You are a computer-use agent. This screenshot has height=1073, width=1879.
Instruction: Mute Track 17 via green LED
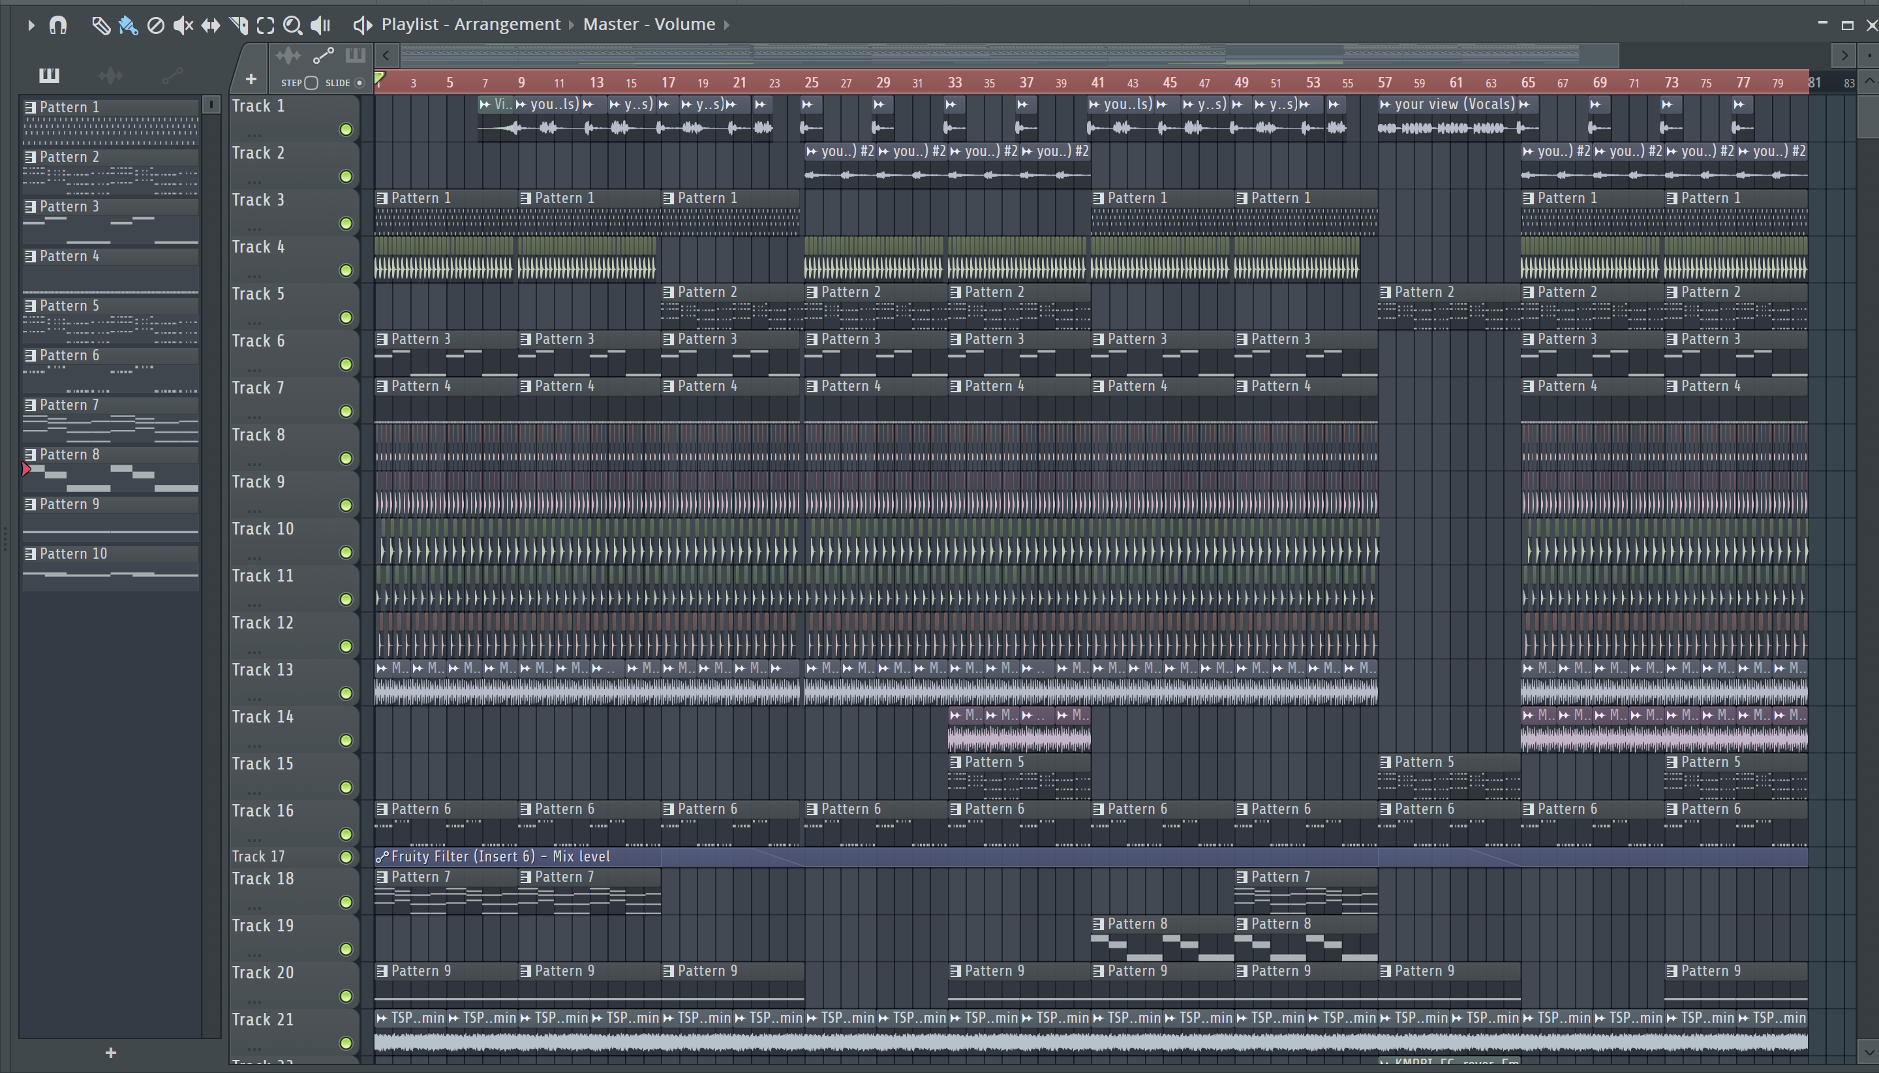point(345,856)
